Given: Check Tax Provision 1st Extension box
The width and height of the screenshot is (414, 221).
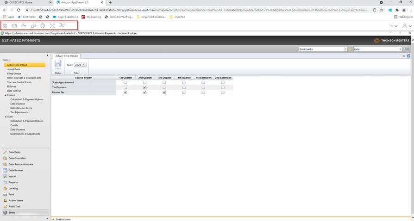Looking at the screenshot, I should [203, 87].
